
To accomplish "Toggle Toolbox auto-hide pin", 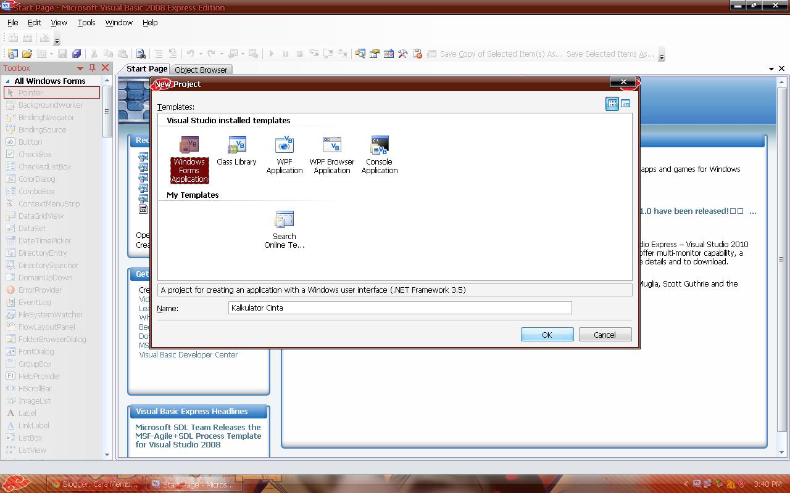I will (x=93, y=68).
